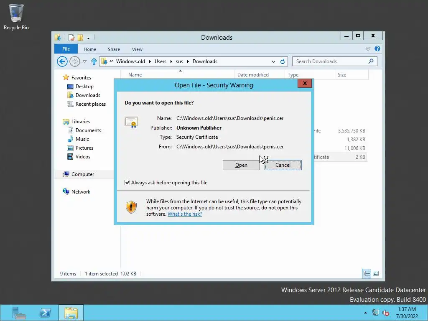Close the Security Warning dialog
The width and height of the screenshot is (428, 321).
(305, 83)
